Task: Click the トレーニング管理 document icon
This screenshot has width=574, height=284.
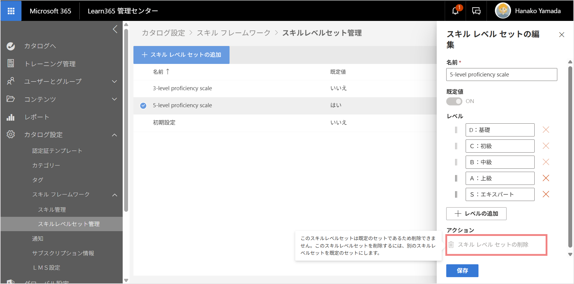Action: [11, 63]
